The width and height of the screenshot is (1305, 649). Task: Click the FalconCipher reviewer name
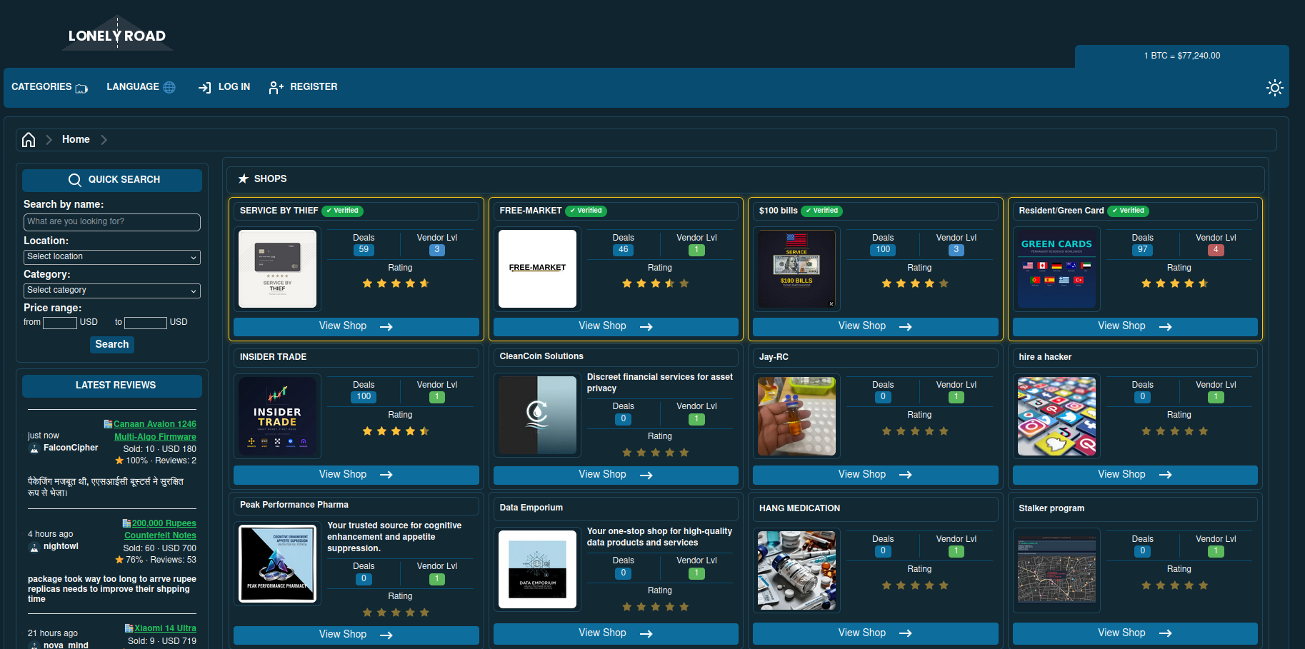point(71,448)
